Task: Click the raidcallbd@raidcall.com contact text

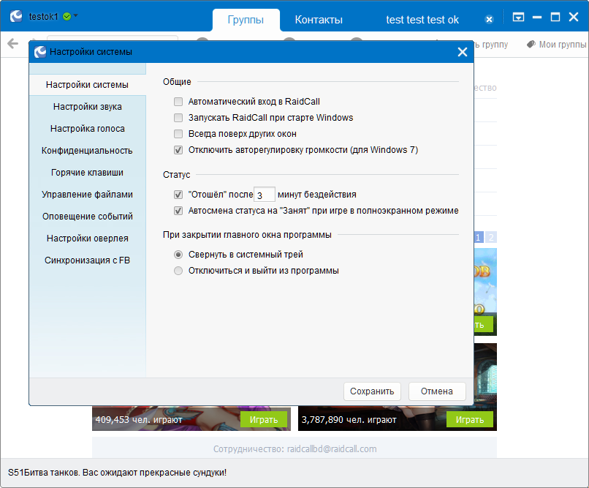Action: point(332,449)
